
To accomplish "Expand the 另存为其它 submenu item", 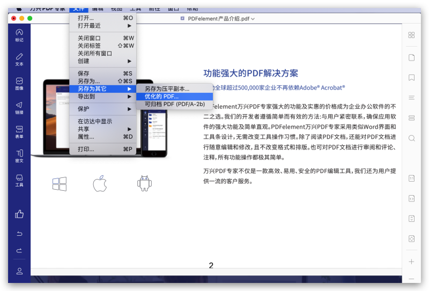I will (x=103, y=89).
